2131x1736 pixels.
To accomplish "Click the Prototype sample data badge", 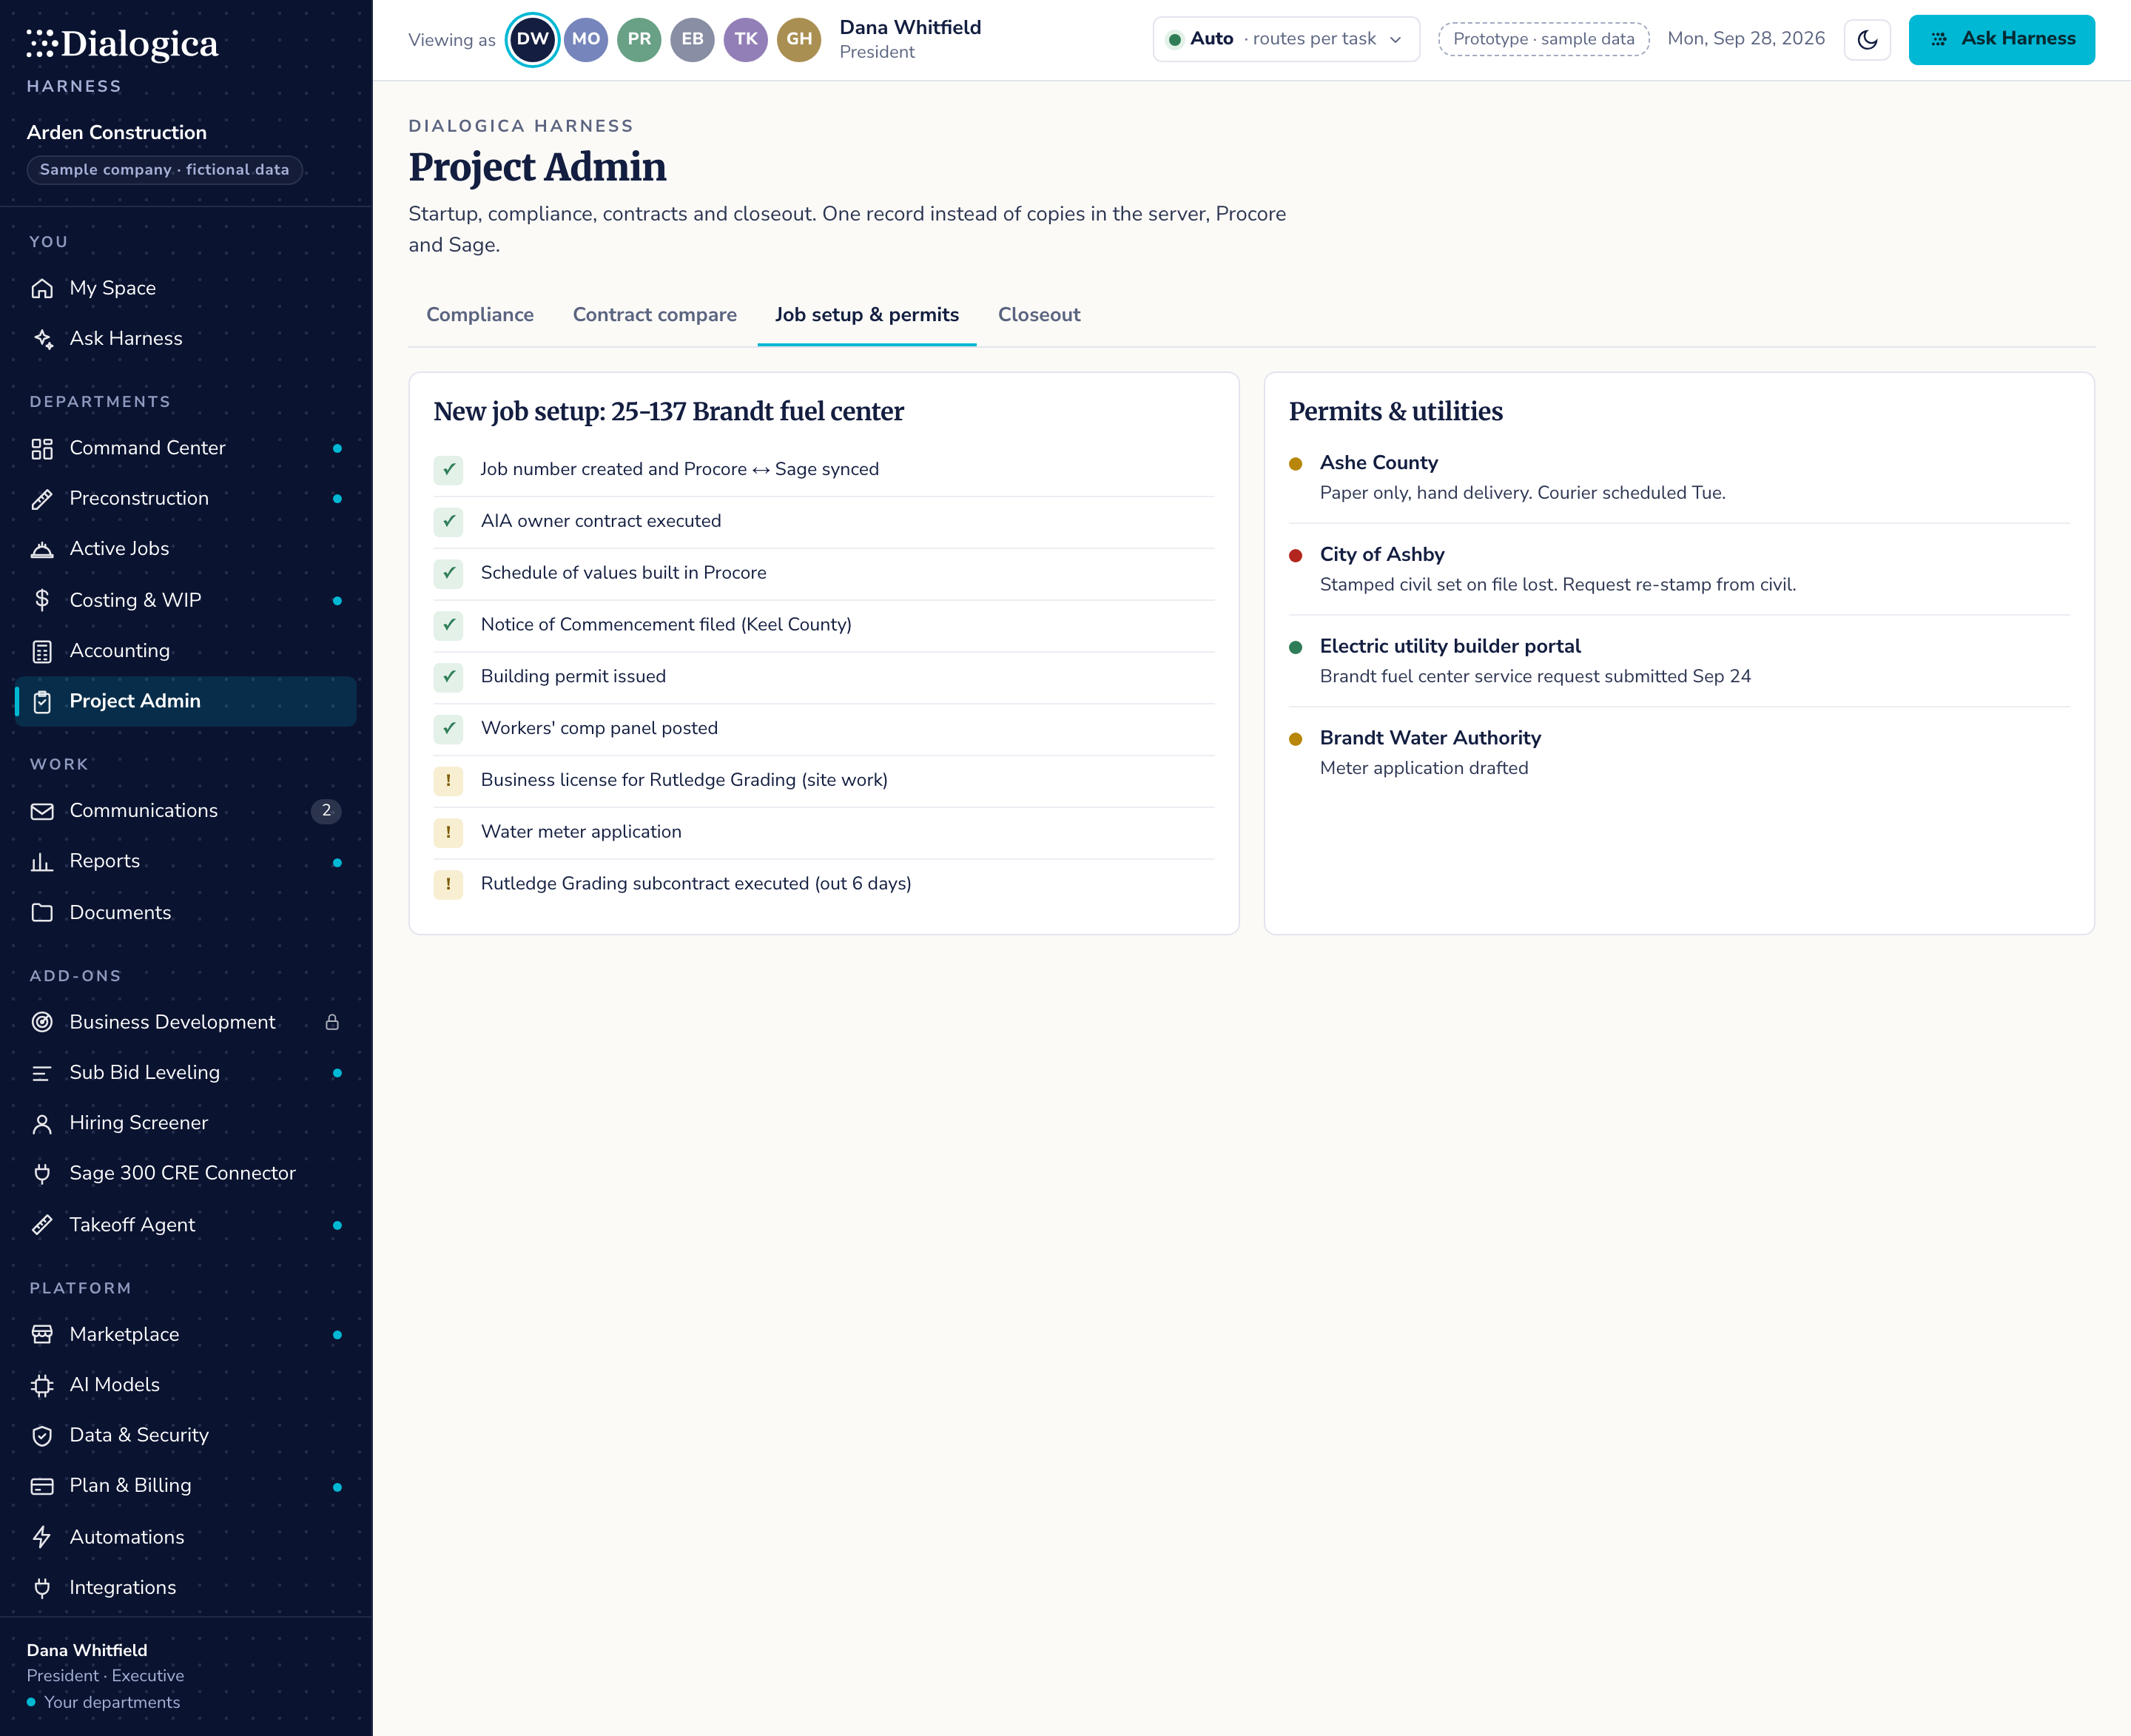I will (1543, 39).
